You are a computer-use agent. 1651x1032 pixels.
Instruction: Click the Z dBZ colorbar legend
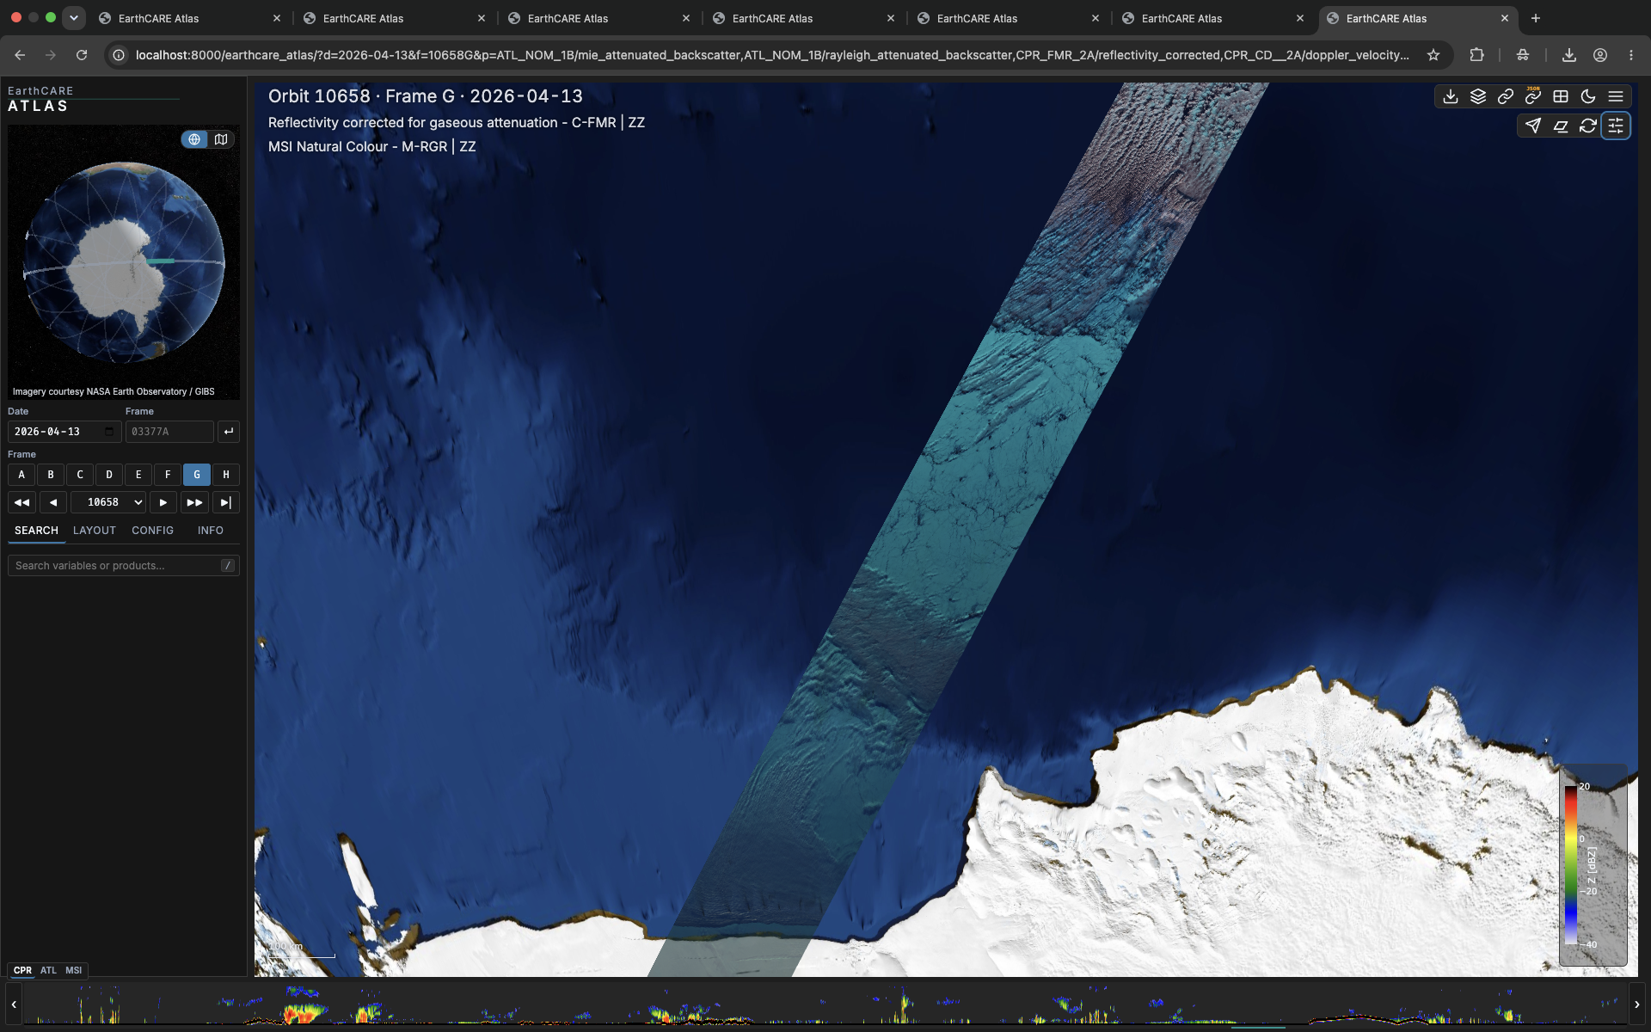1593,865
